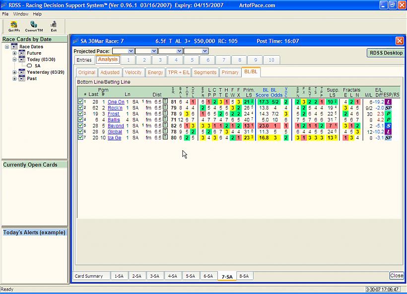This screenshot has width=407, height=294.
Task: Switch to the Velocity analysis tab
Action: click(x=133, y=72)
